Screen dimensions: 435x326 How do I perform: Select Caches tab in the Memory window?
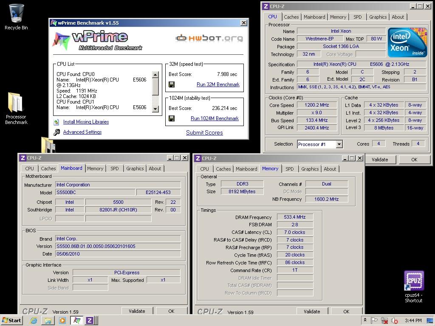(x=223, y=169)
